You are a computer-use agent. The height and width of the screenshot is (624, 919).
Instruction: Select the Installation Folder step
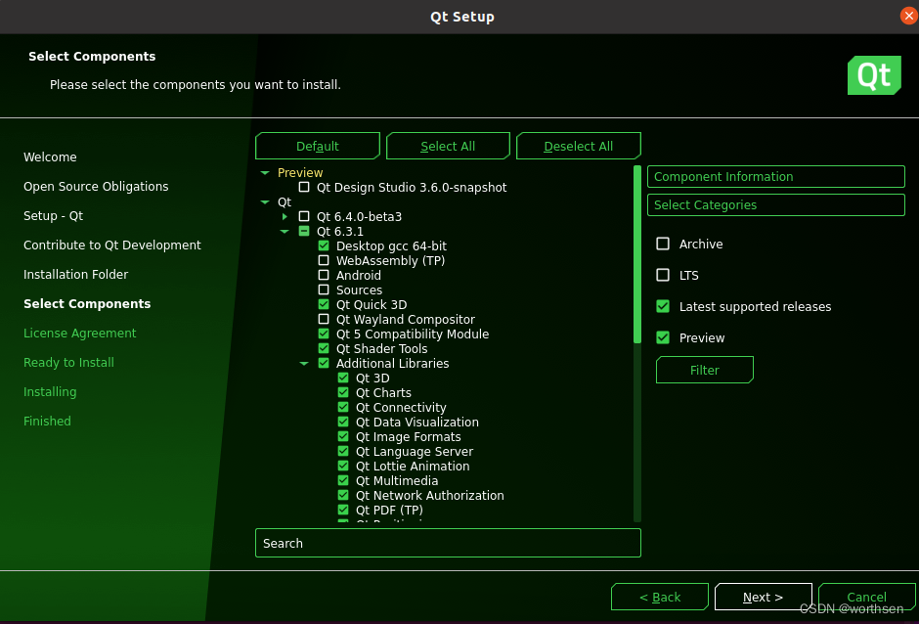(75, 275)
